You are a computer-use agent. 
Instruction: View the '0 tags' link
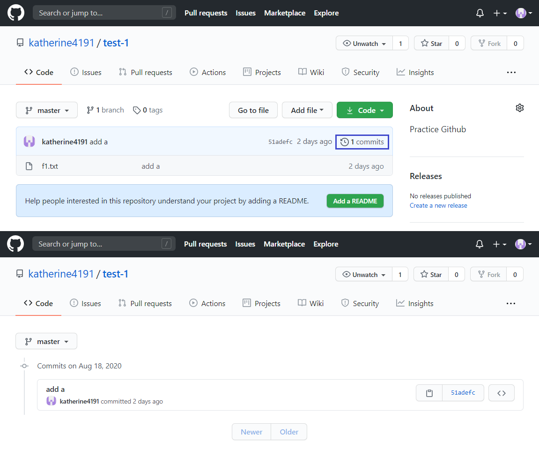(x=148, y=110)
